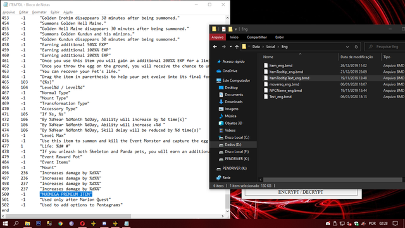Screen dimensions: 405x228
Task: Click chevron between Local and Eng
Action: point(278,47)
